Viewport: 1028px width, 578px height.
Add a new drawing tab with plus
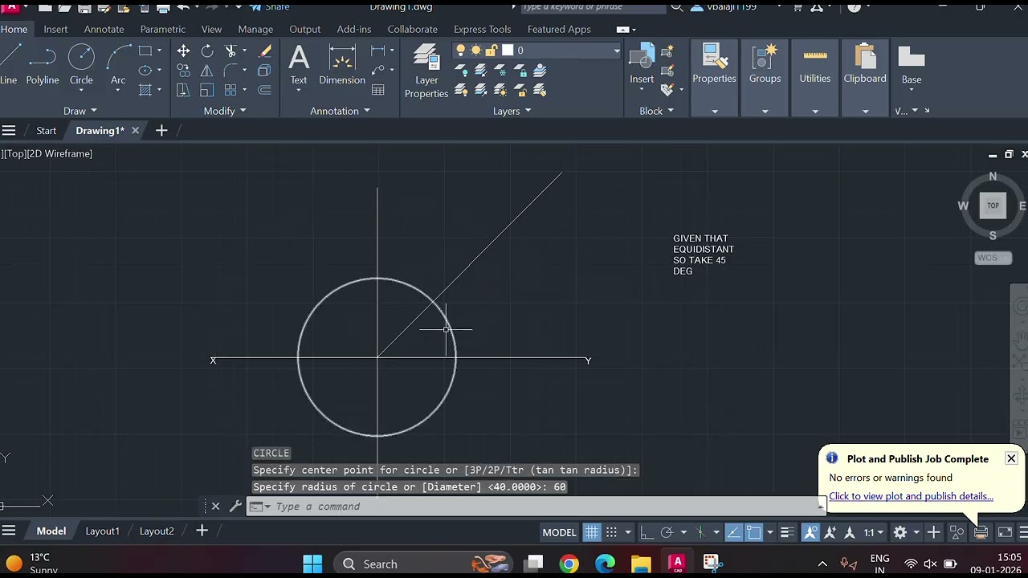pyautogui.click(x=161, y=130)
